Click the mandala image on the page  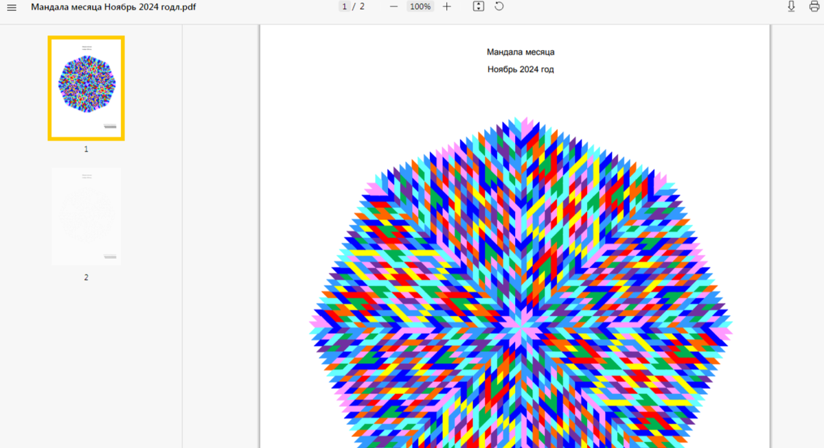click(x=520, y=283)
